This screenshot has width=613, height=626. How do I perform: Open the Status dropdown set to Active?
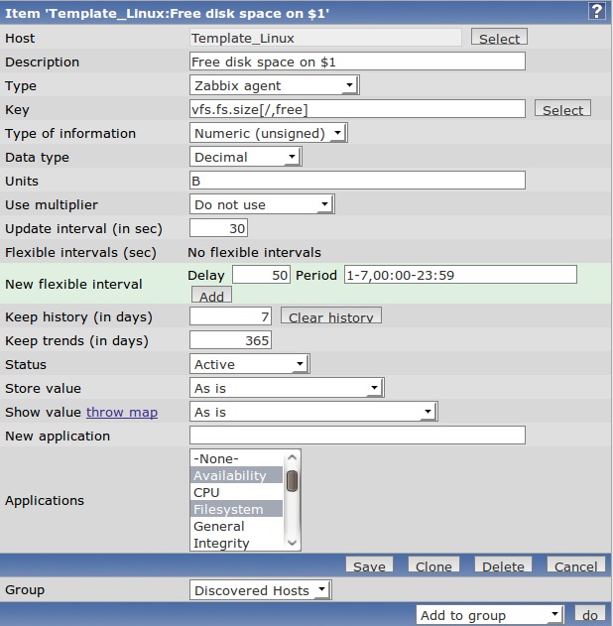click(x=249, y=365)
